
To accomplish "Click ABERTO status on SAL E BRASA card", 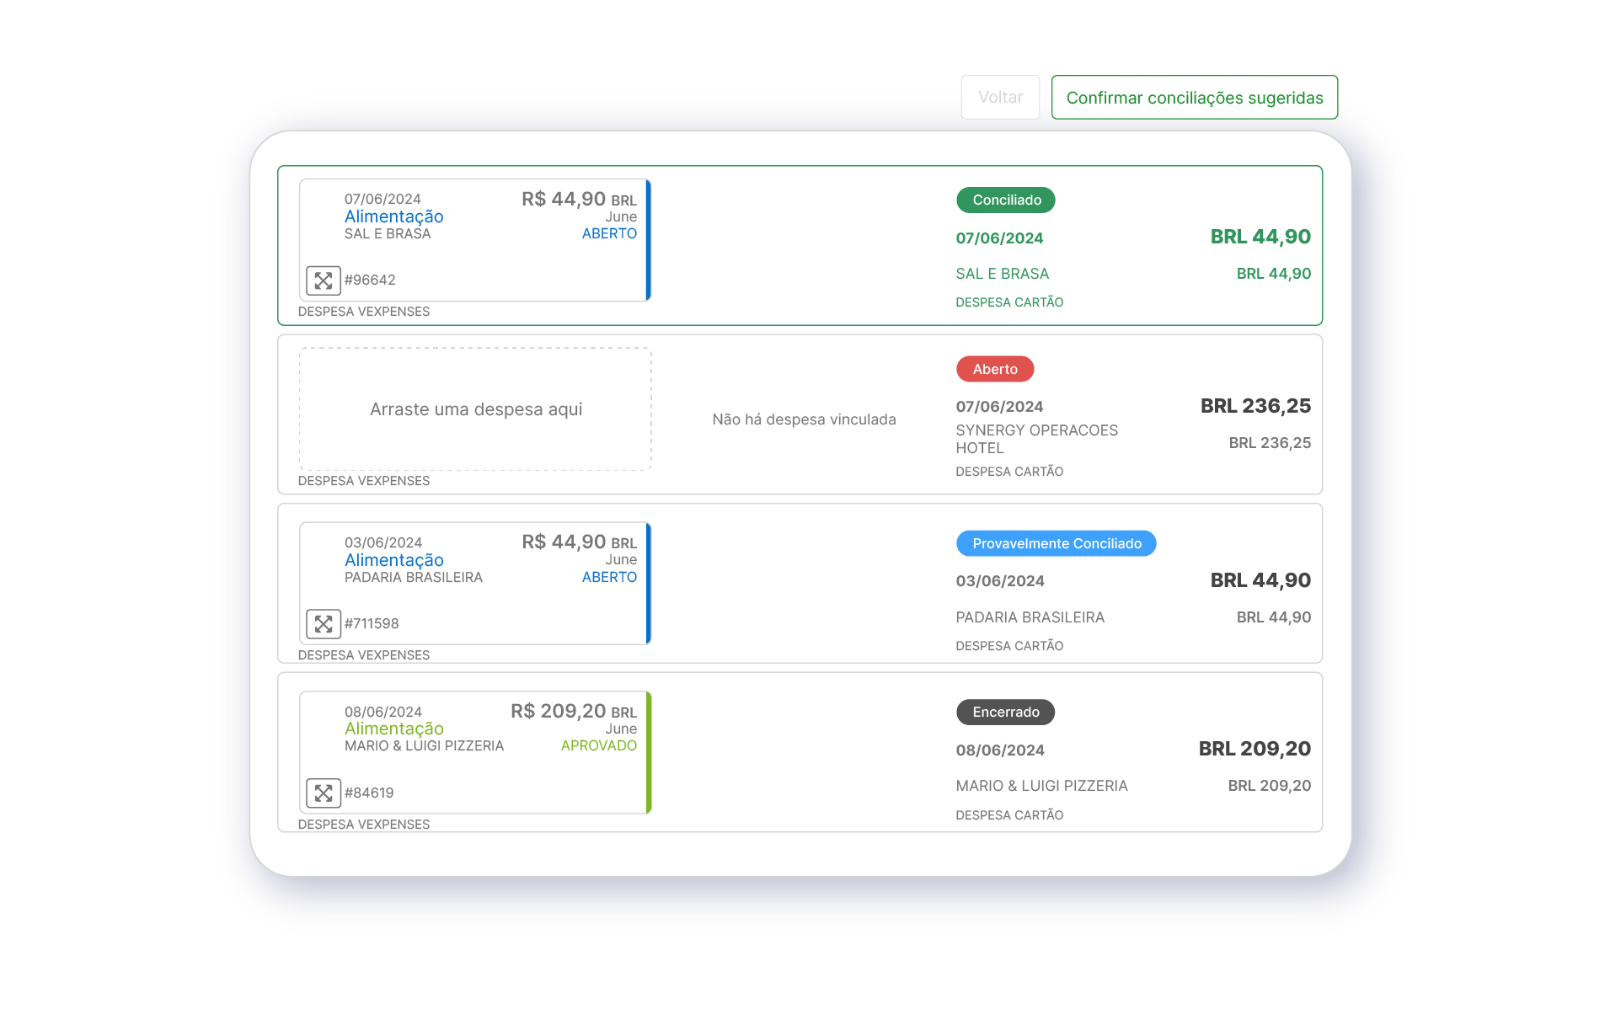I will [x=608, y=234].
